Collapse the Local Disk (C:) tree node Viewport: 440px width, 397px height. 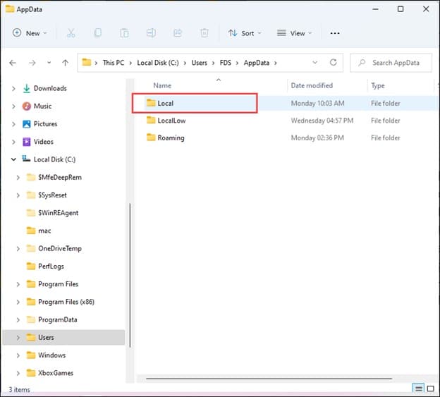tap(13, 159)
